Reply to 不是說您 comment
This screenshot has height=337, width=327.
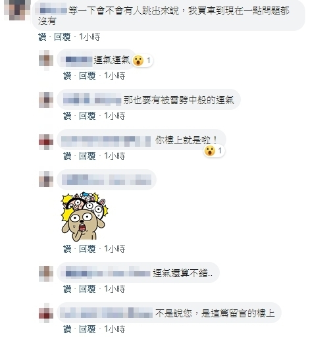tap(88, 329)
